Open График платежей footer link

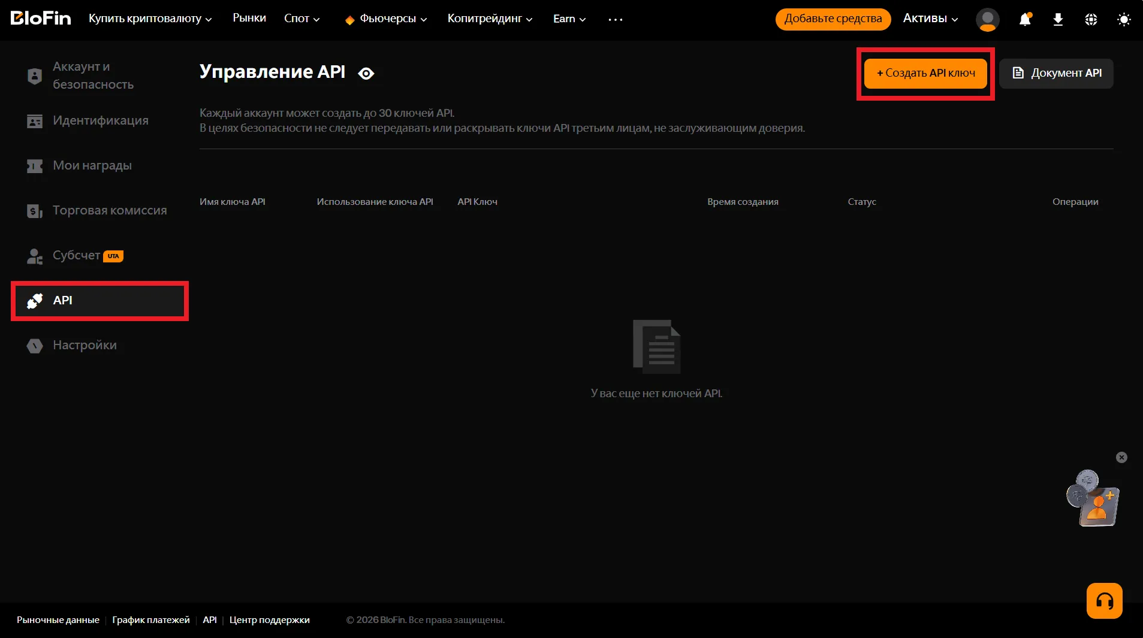point(151,620)
